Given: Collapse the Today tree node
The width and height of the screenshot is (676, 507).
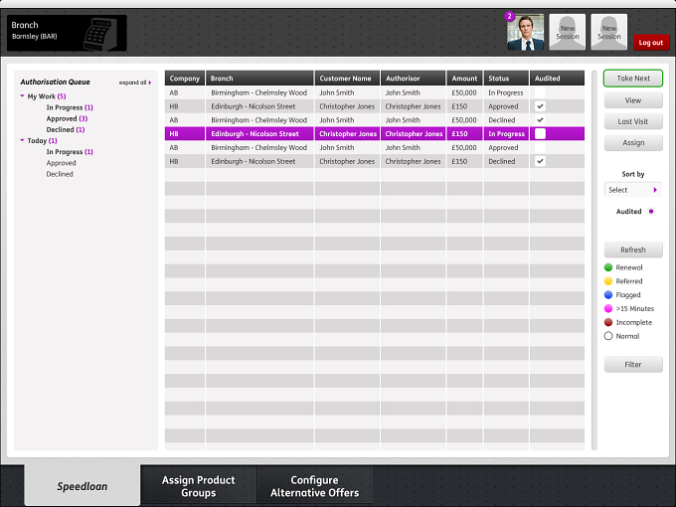Looking at the screenshot, I should (x=22, y=140).
